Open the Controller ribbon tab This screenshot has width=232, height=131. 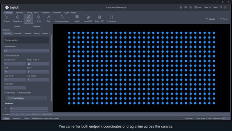tap(57, 13)
